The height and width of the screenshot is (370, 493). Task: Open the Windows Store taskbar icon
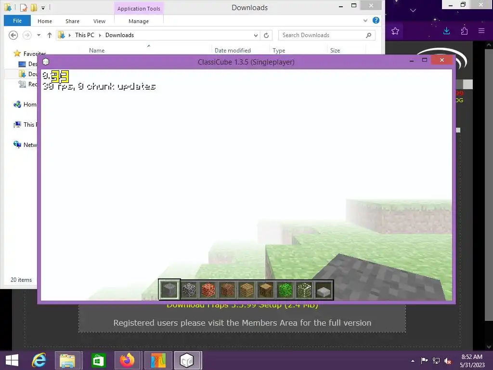[98, 360]
